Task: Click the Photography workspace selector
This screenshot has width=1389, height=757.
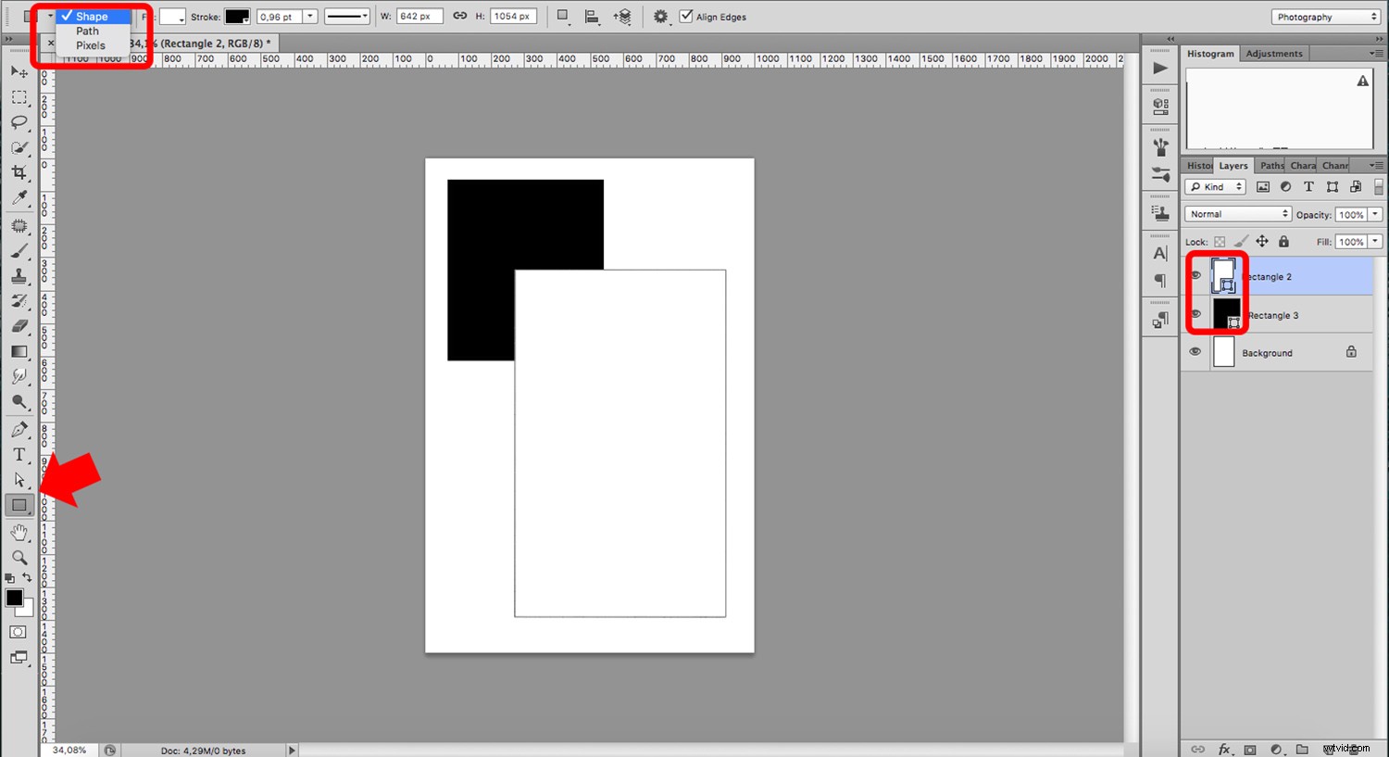Action: tap(1324, 16)
